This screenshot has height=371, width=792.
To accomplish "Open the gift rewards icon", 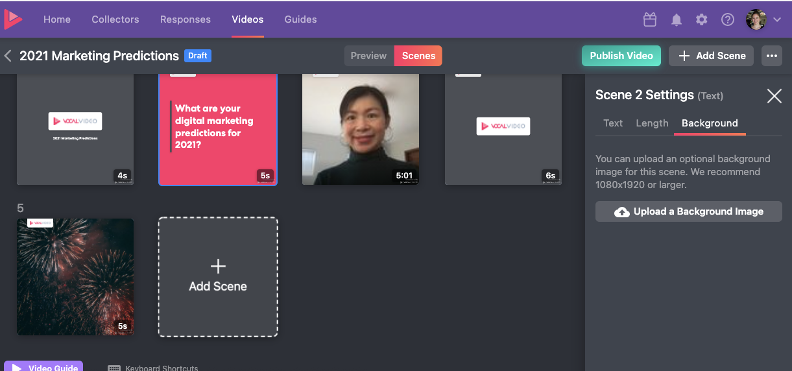I will (x=650, y=19).
